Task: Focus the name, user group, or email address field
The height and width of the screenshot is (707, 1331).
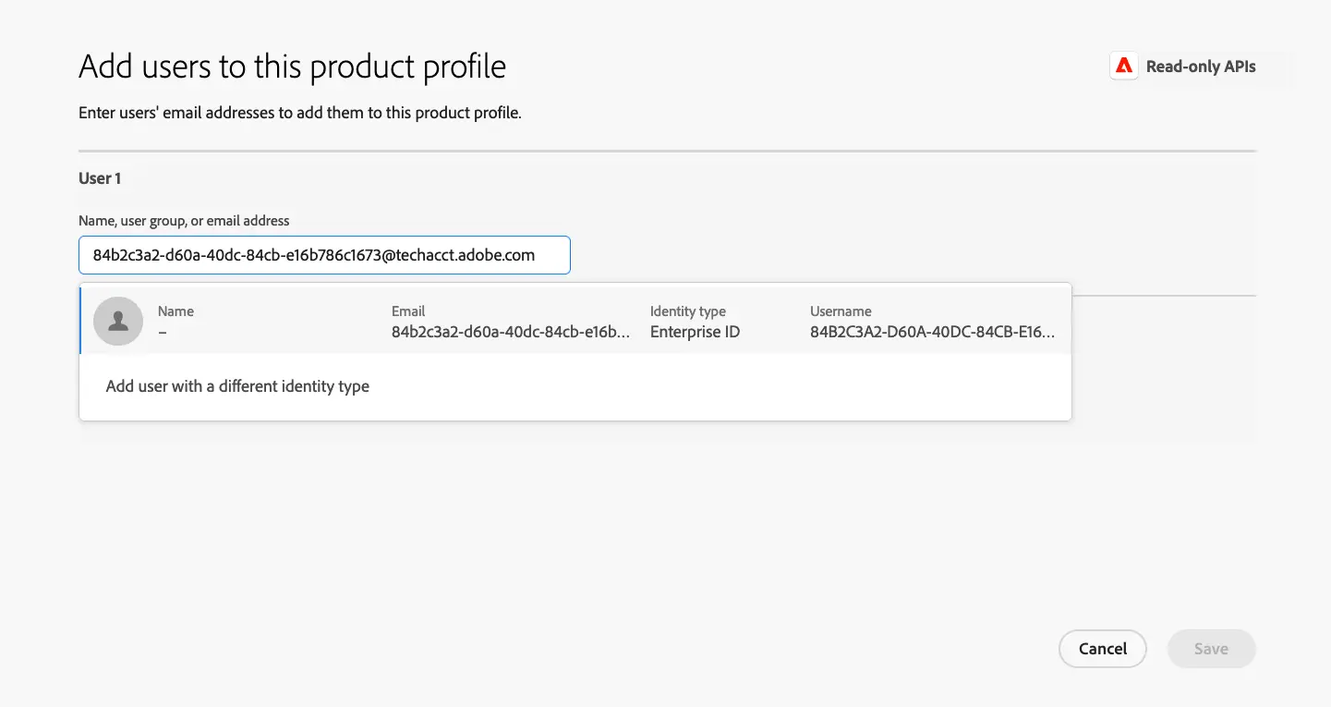Action: click(x=324, y=255)
